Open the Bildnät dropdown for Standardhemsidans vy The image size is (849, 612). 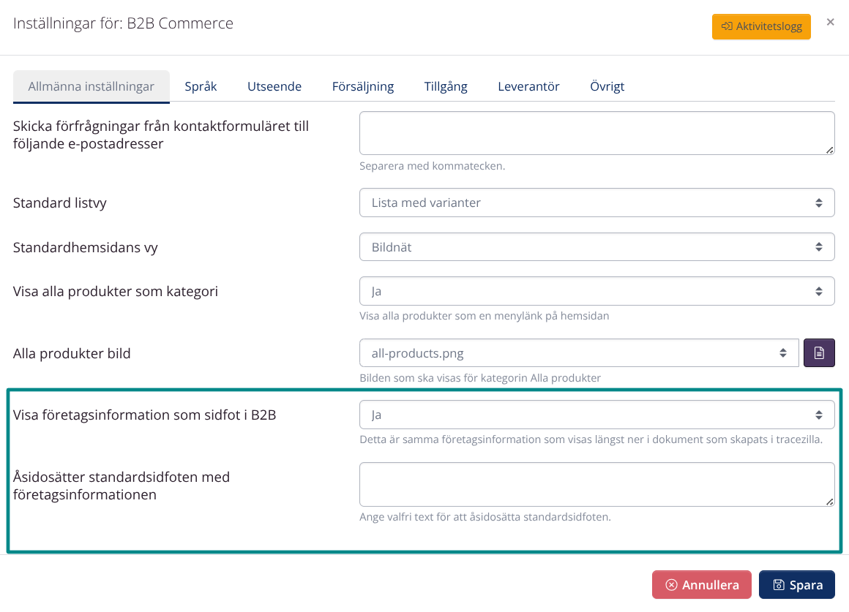click(596, 246)
